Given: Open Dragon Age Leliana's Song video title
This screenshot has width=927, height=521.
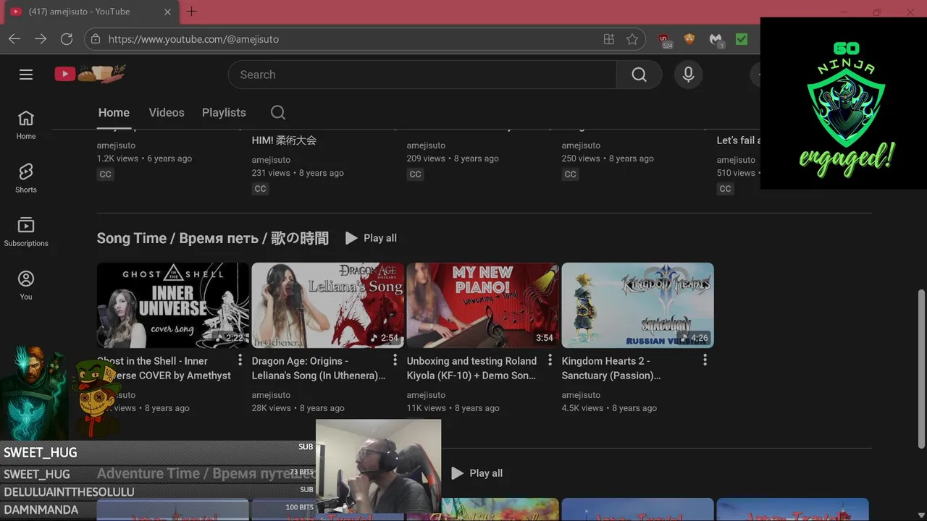Looking at the screenshot, I should (x=319, y=368).
